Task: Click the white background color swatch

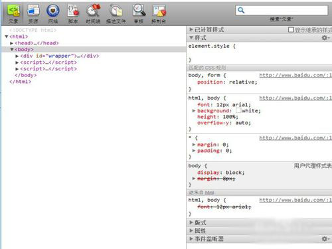Action: coord(238,110)
